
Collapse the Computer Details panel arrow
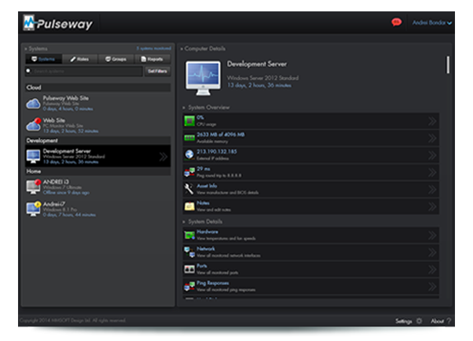(182, 49)
